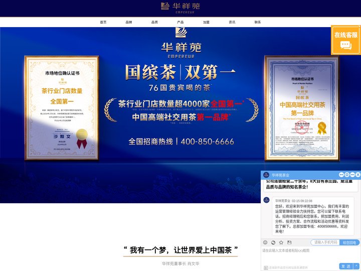Click the save chat record icon
Viewport: 361px width, 271px height.
click(289, 242)
